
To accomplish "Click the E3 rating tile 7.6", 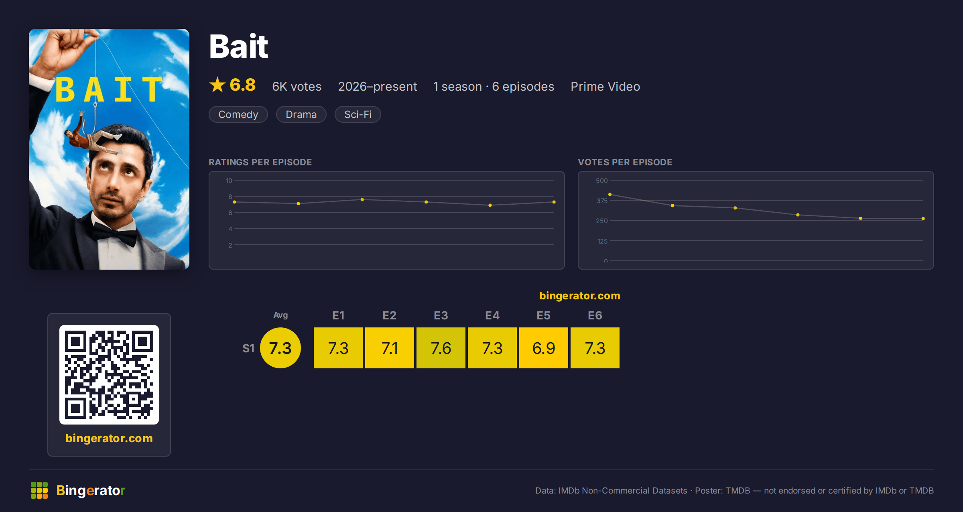I will tap(441, 348).
